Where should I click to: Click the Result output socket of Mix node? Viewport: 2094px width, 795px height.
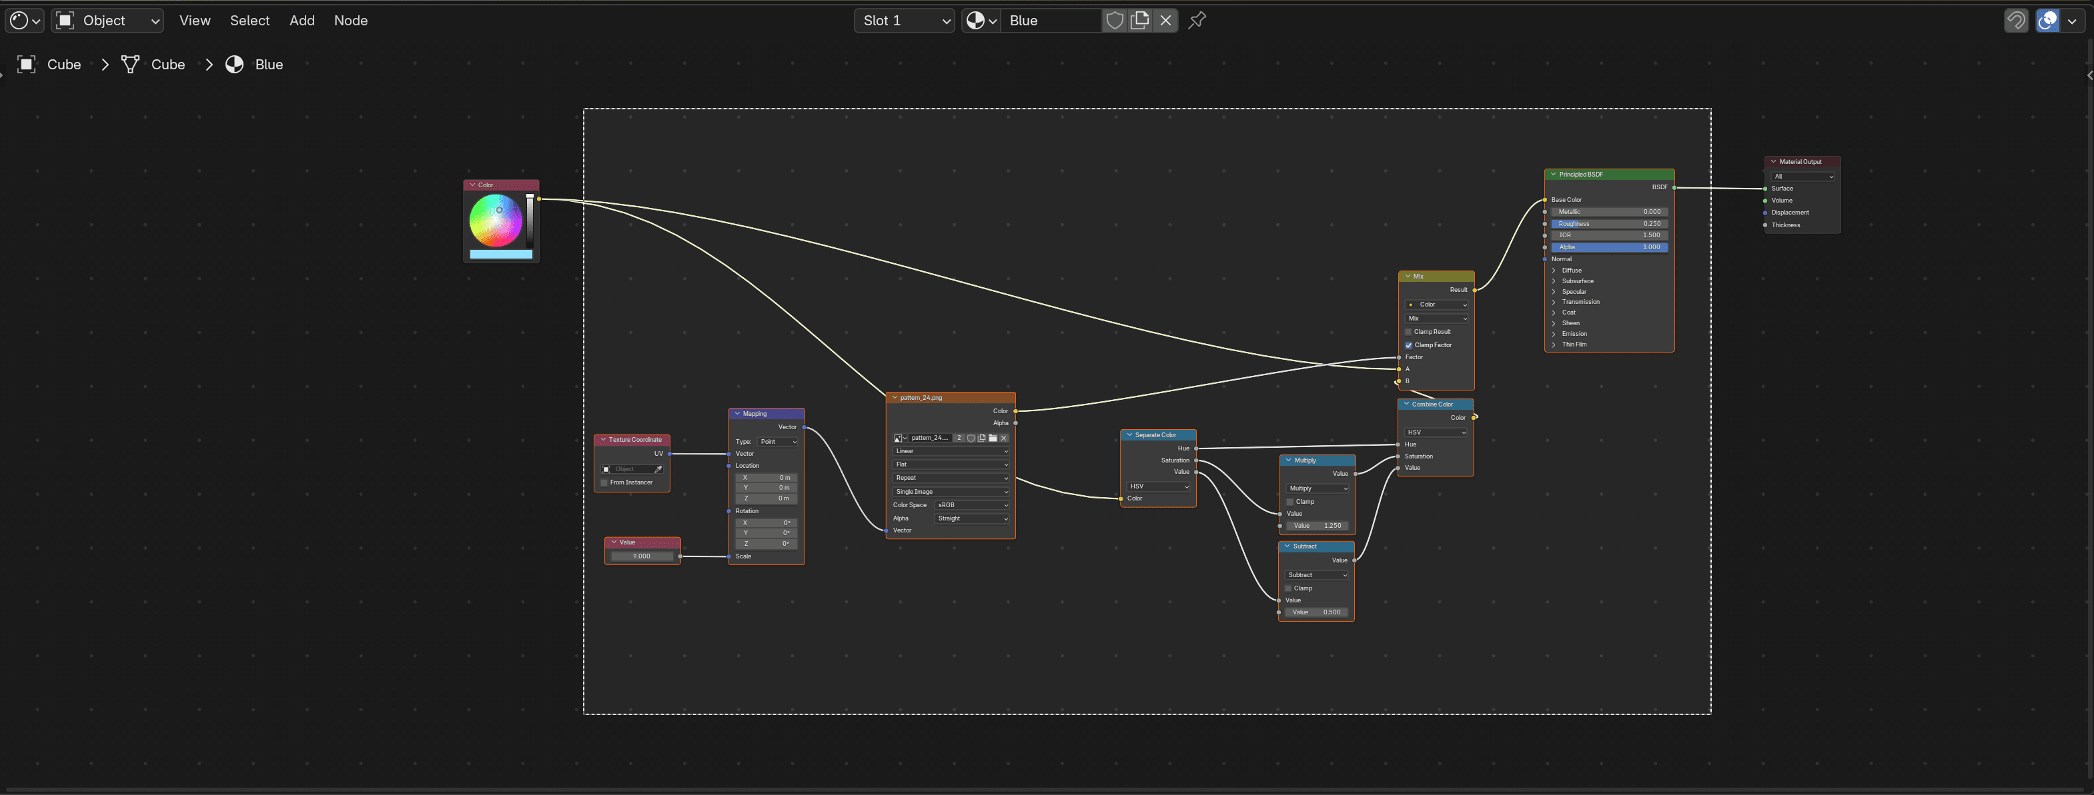(1474, 290)
